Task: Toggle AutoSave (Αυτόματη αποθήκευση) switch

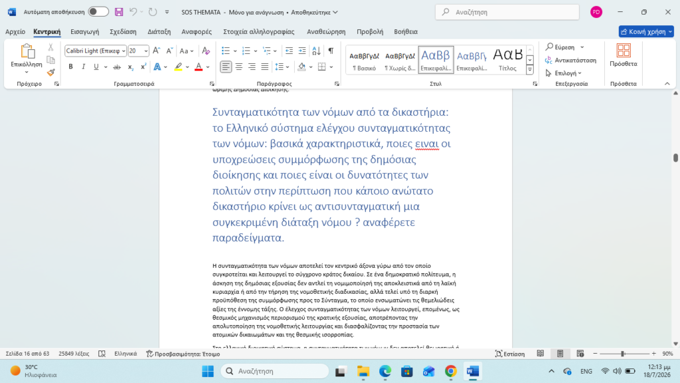Action: click(98, 12)
